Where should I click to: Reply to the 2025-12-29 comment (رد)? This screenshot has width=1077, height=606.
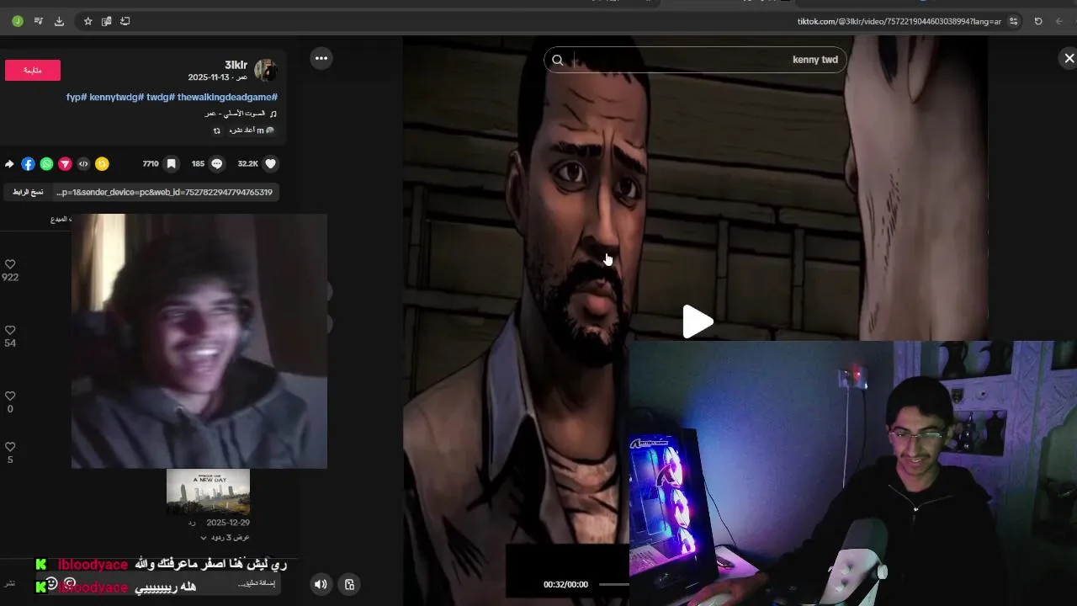pos(192,523)
